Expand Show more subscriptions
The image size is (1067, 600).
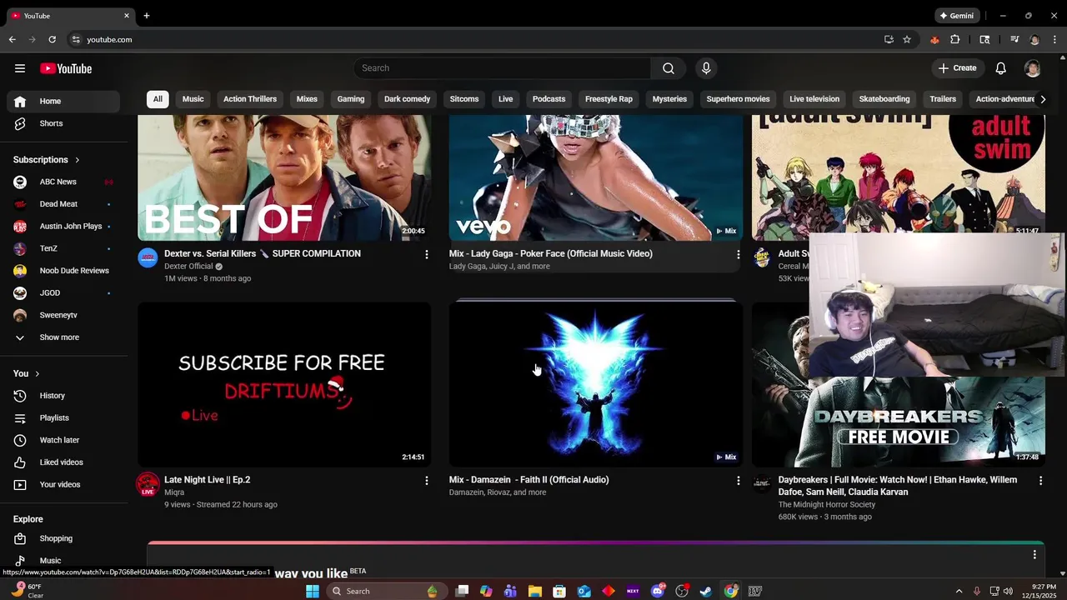pyautogui.click(x=59, y=337)
